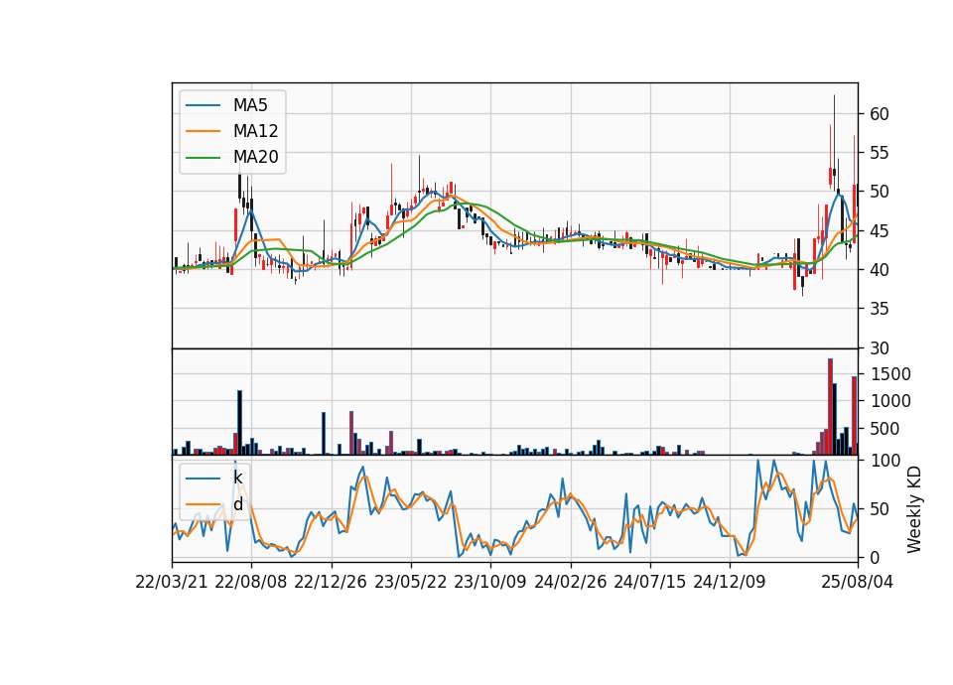Click the 22/08/08 date label
This screenshot has width=953, height=685.
pyautogui.click(x=251, y=582)
